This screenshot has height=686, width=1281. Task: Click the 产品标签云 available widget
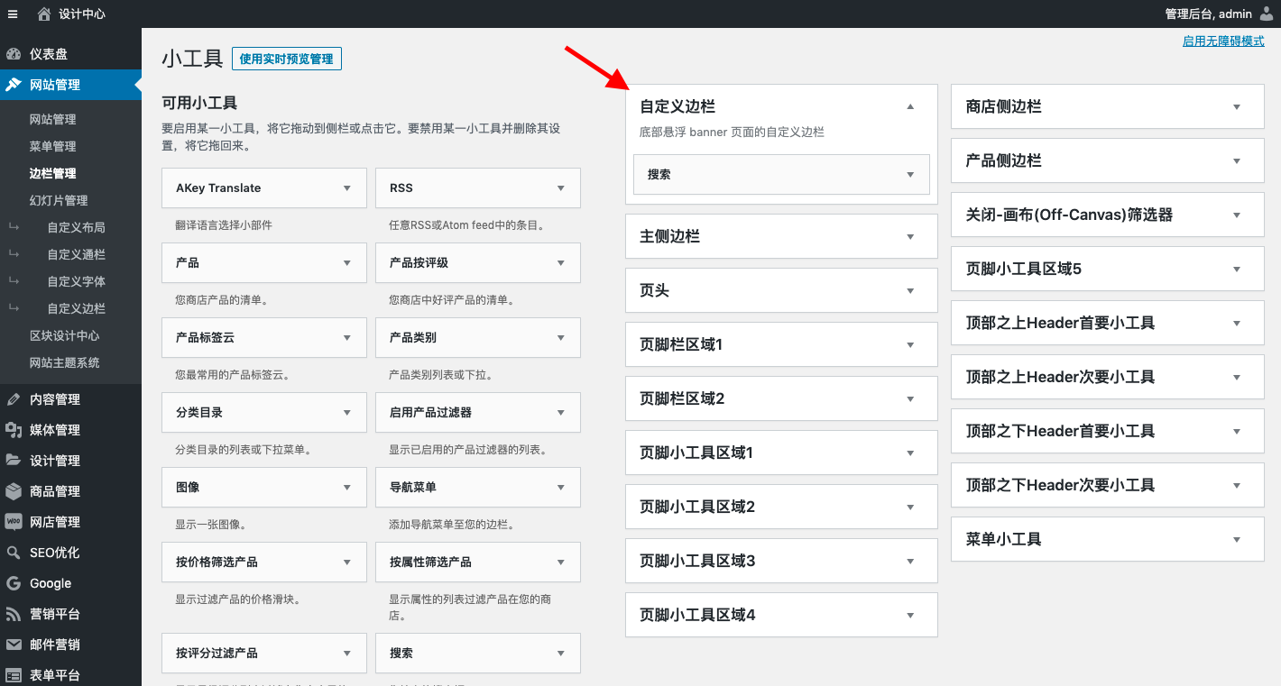click(264, 338)
